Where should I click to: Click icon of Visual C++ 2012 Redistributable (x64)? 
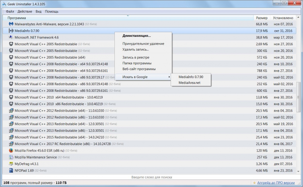pos(11,111)
